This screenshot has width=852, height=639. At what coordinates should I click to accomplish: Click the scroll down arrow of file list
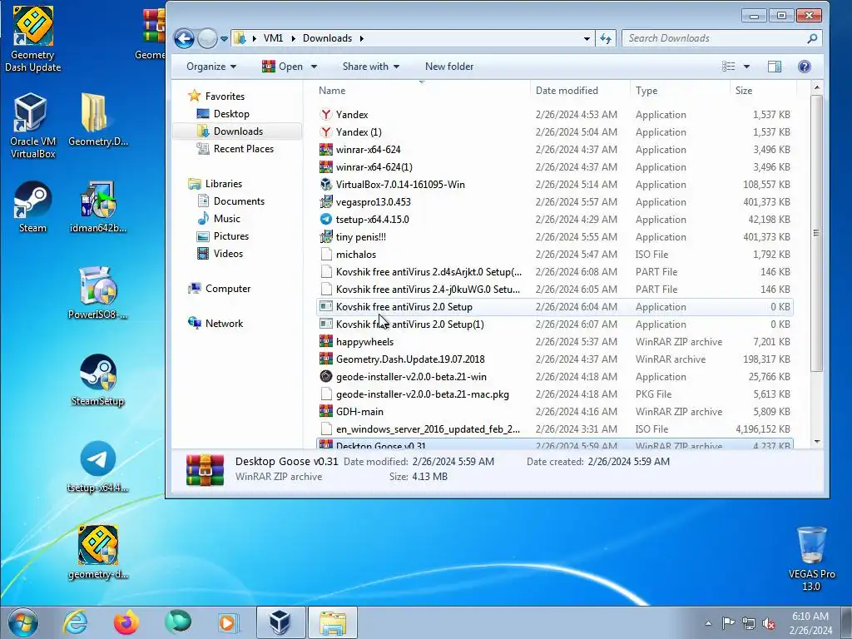point(817,442)
